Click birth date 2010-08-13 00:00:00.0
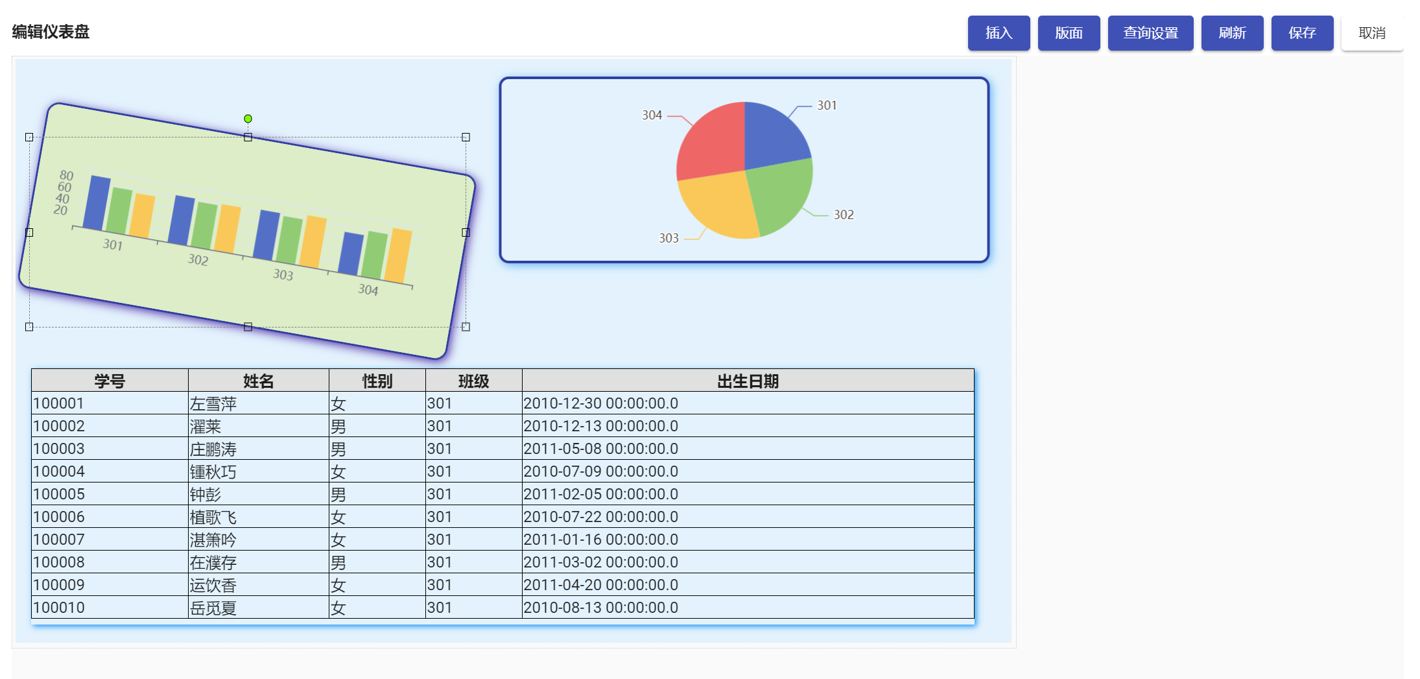 (x=748, y=608)
